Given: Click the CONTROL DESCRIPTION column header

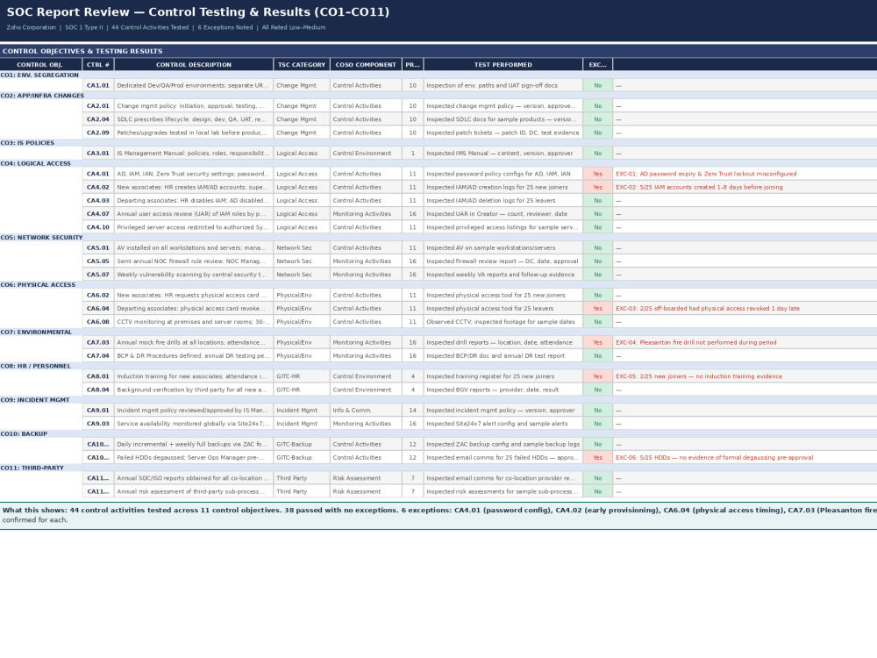Looking at the screenshot, I should [x=194, y=64].
